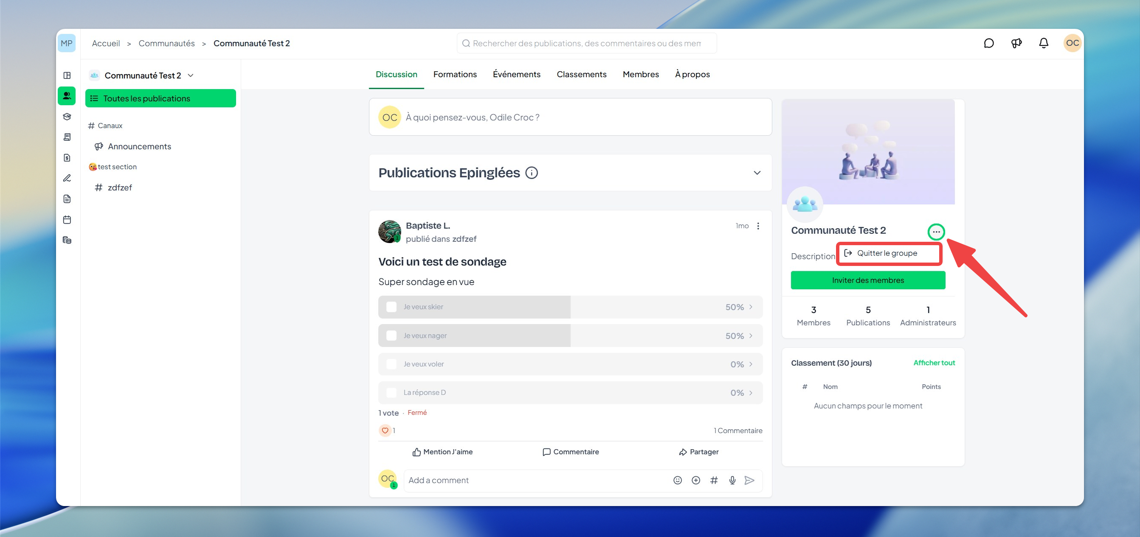
Task: Open the dollar document icon in sidebar
Action: pos(67,158)
